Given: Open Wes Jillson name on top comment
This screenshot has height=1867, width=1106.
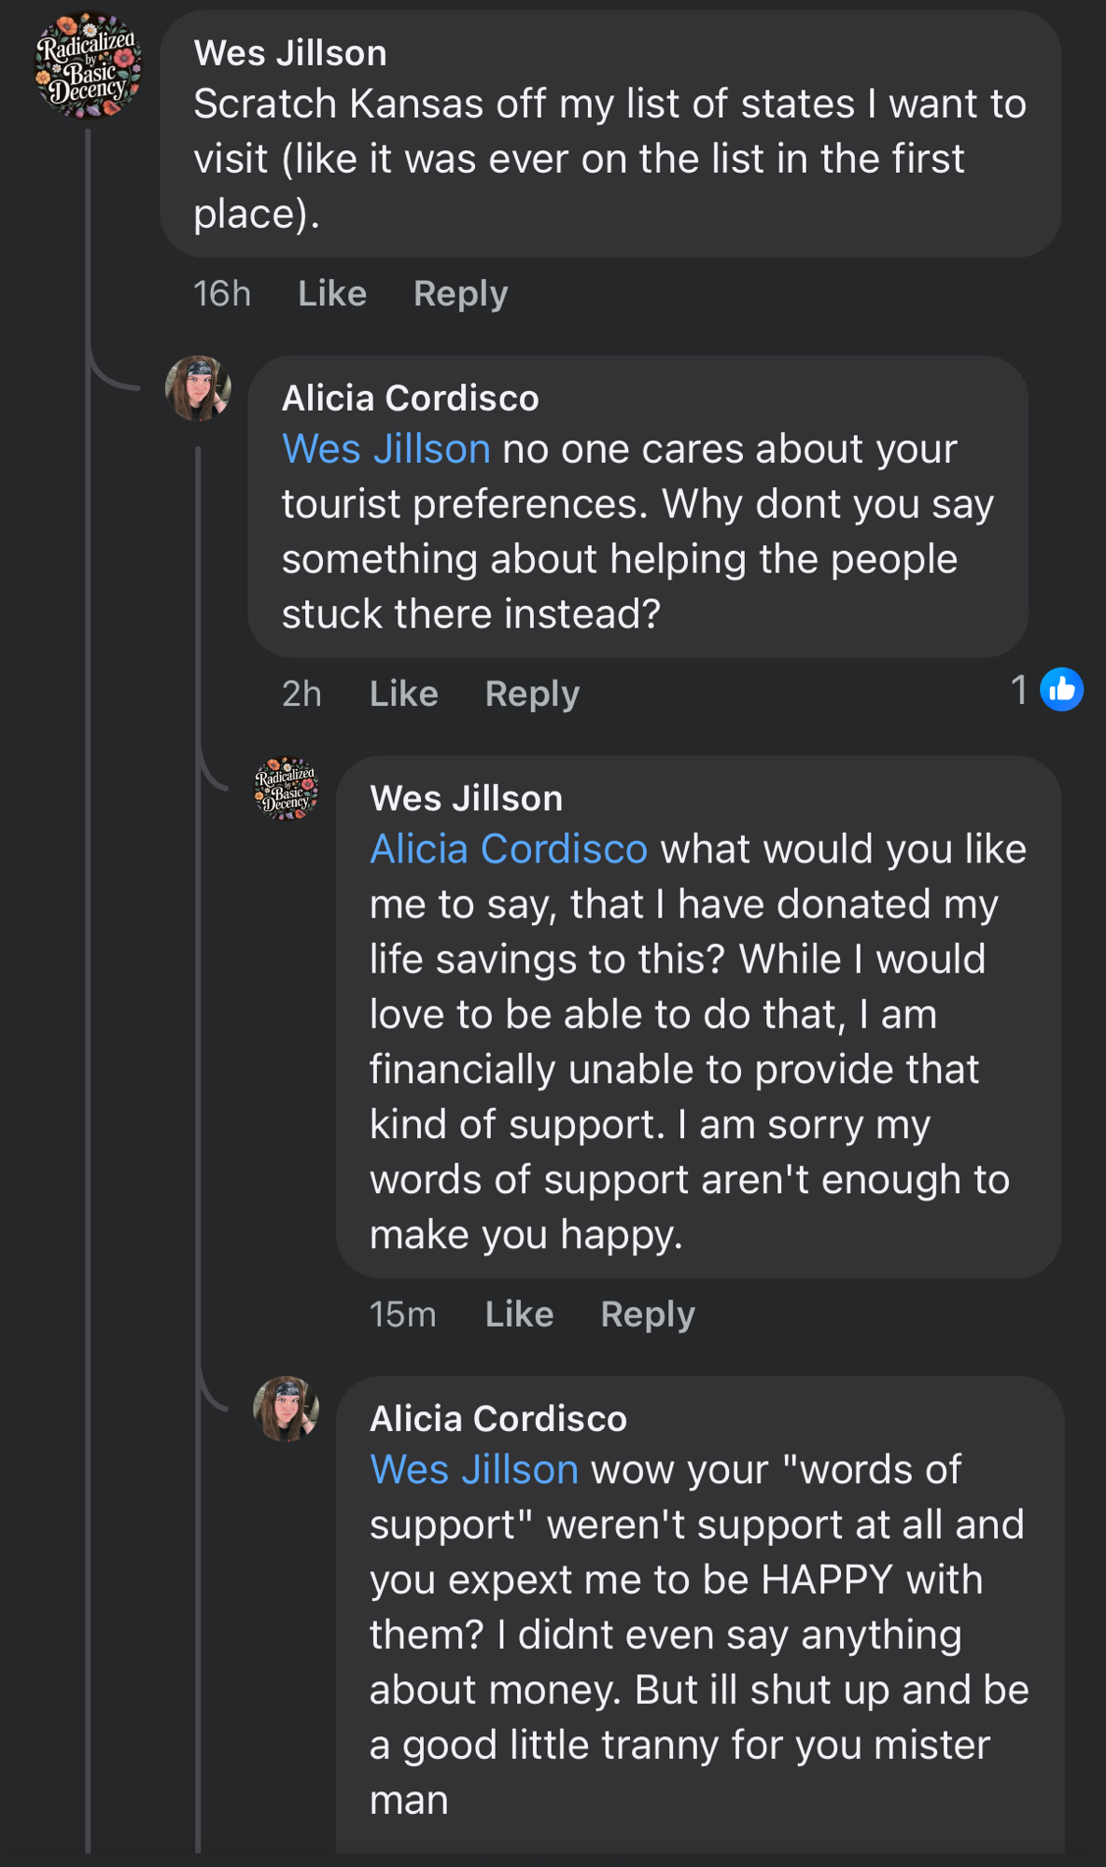Looking at the screenshot, I should click(290, 53).
